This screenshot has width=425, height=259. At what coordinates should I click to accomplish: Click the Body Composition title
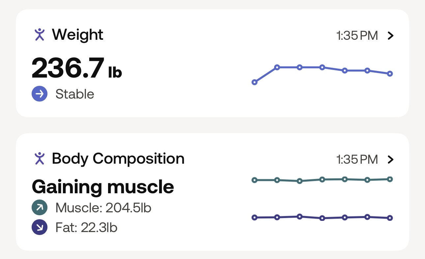point(118,159)
